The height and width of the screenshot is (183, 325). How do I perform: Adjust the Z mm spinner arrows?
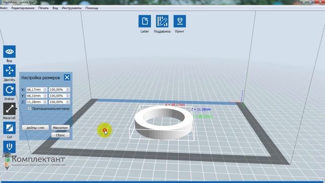45,102
